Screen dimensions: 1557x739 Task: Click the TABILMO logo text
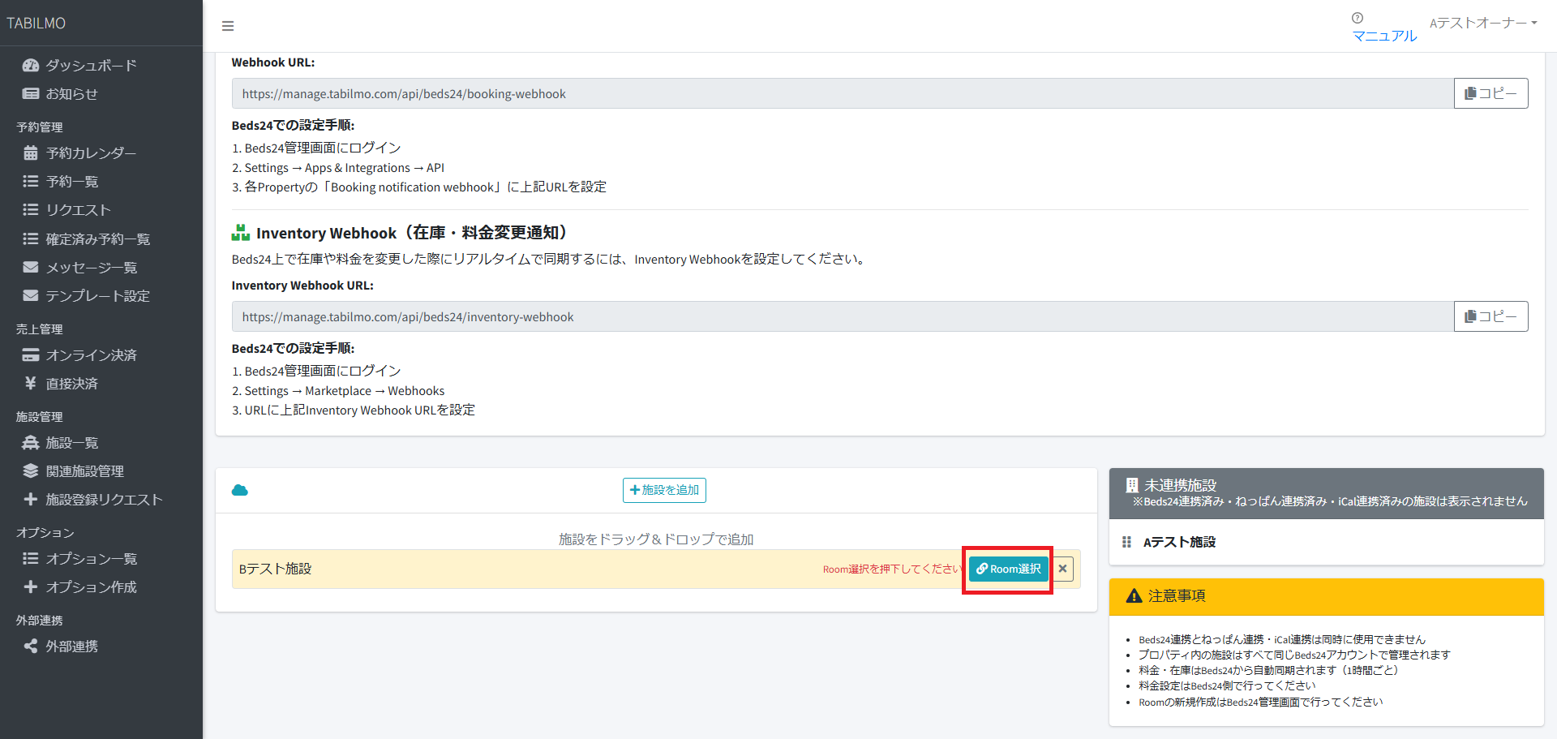coord(36,24)
